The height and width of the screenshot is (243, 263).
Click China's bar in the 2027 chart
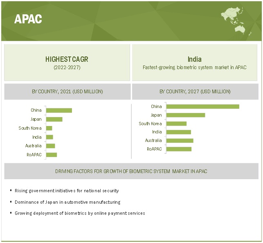point(202,106)
